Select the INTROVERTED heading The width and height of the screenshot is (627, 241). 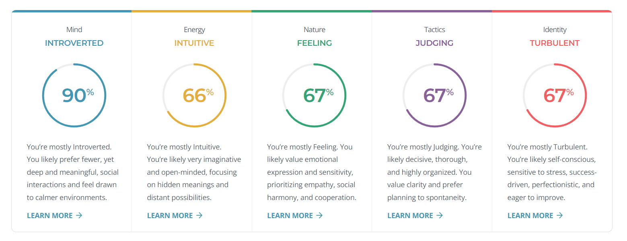tap(74, 43)
